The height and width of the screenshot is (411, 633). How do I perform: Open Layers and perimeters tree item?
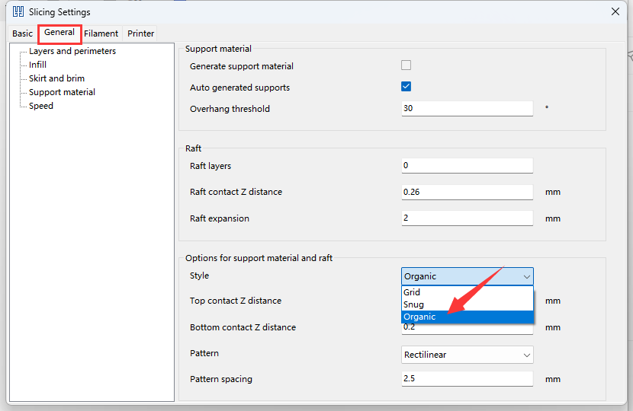click(x=72, y=51)
